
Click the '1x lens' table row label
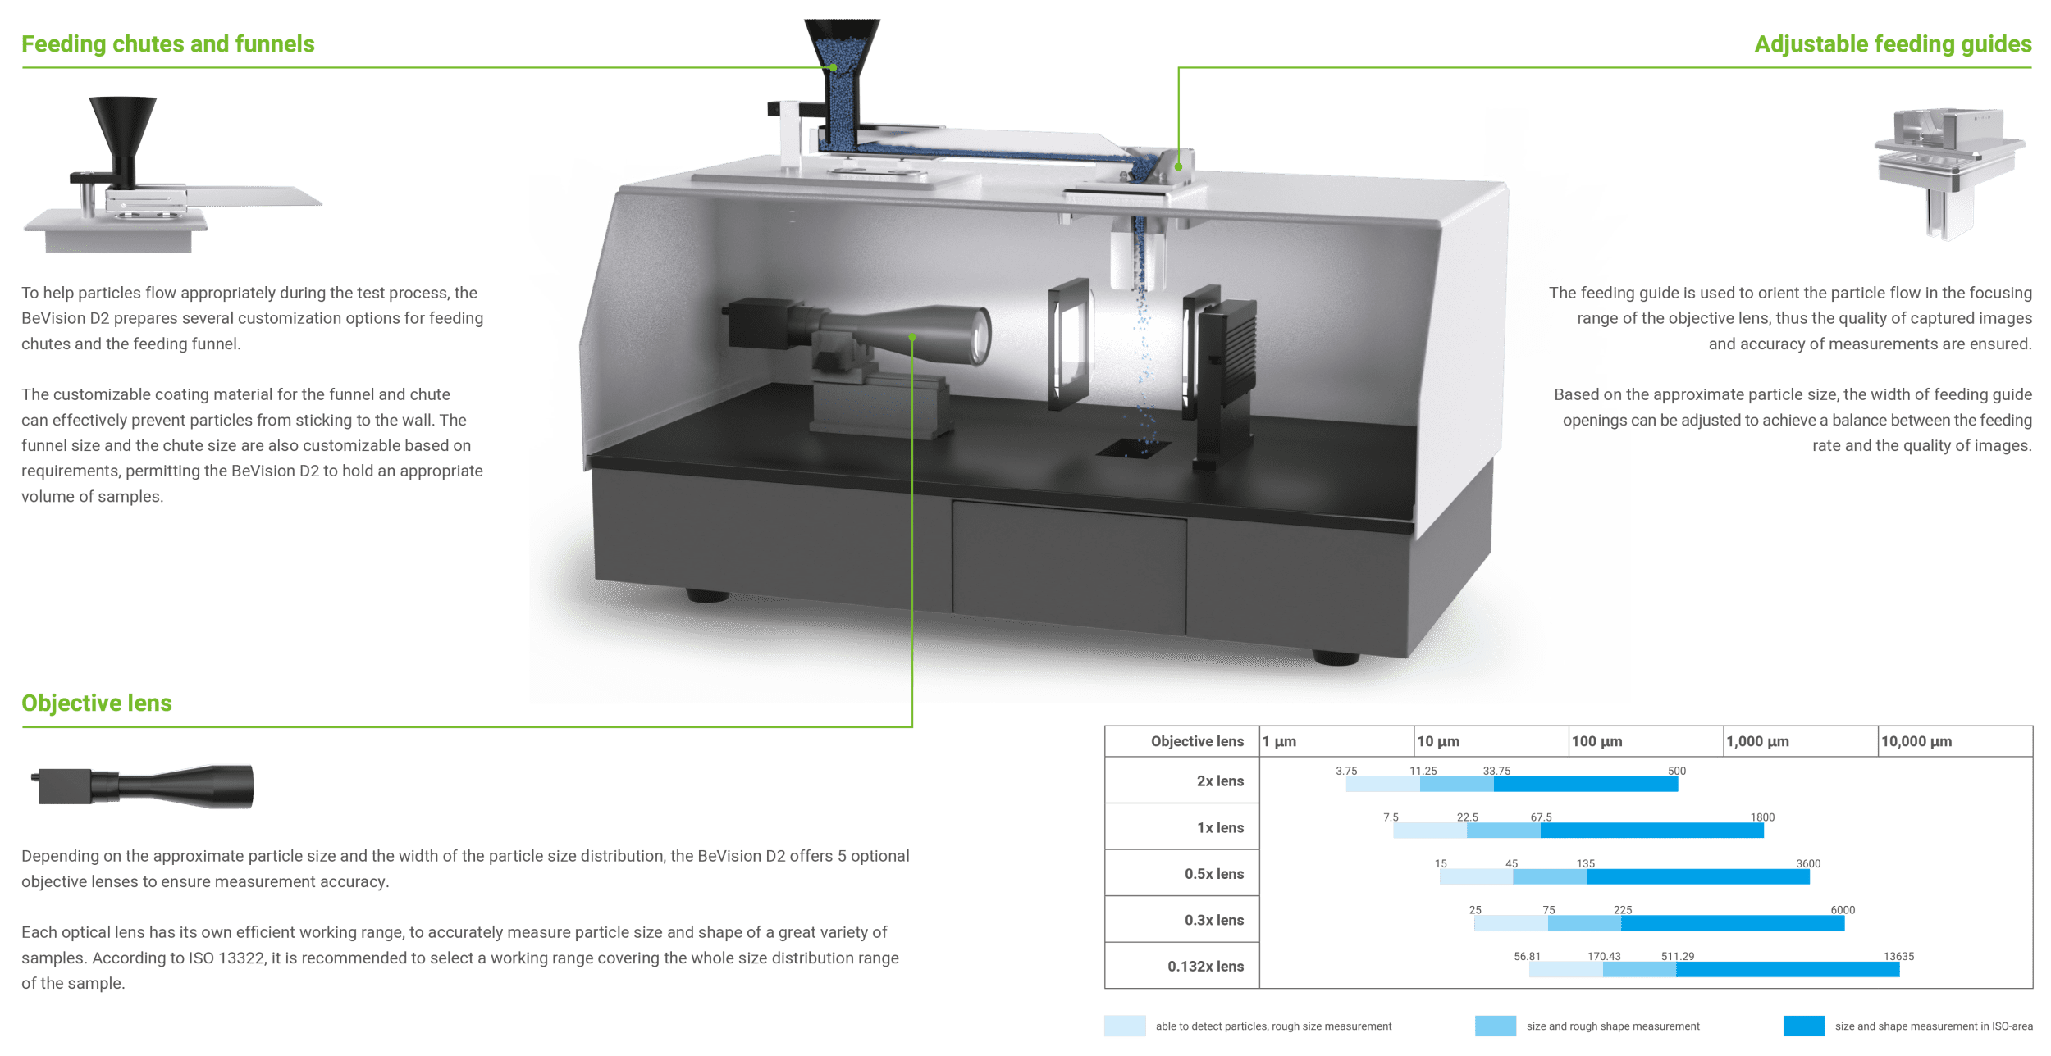[1220, 827]
